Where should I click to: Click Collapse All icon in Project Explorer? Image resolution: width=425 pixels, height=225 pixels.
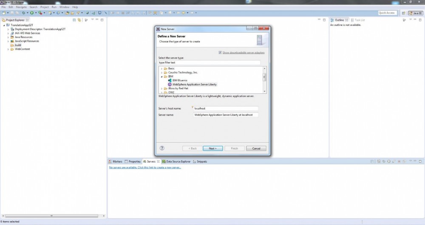(x=74, y=20)
